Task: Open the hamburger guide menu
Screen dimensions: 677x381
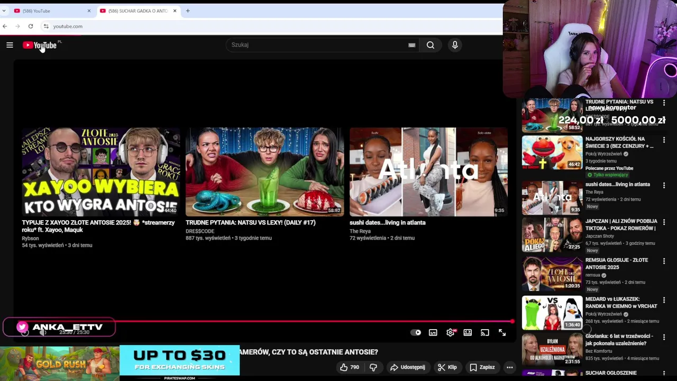Action: pos(10,45)
